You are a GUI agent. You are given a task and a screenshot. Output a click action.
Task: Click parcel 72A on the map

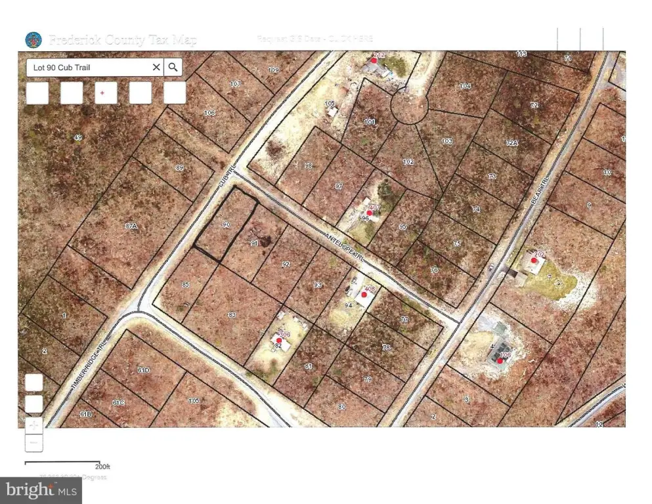(512, 142)
